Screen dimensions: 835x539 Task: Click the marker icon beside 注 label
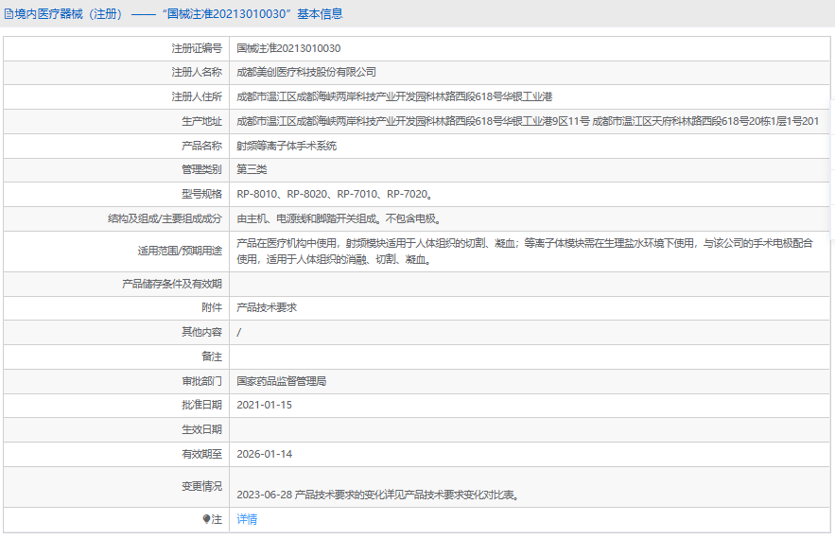(207, 519)
